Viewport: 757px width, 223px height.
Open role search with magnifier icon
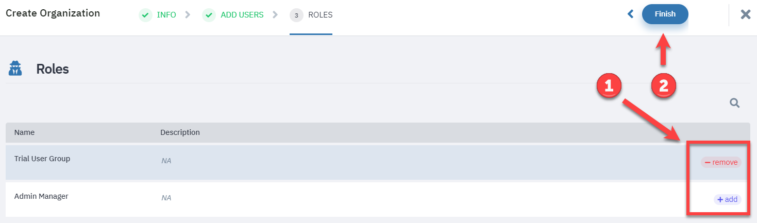pos(735,104)
